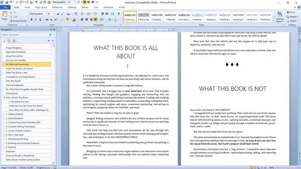This screenshot has width=301, height=169.
Task: Close the Navigation pane
Action: [x=54, y=30]
